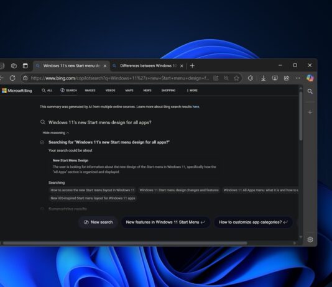Viewport: 332px width, 287px height.
Task: Open the Downloads icon
Action: click(263, 78)
